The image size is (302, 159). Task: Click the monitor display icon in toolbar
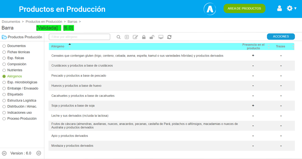tap(161, 37)
